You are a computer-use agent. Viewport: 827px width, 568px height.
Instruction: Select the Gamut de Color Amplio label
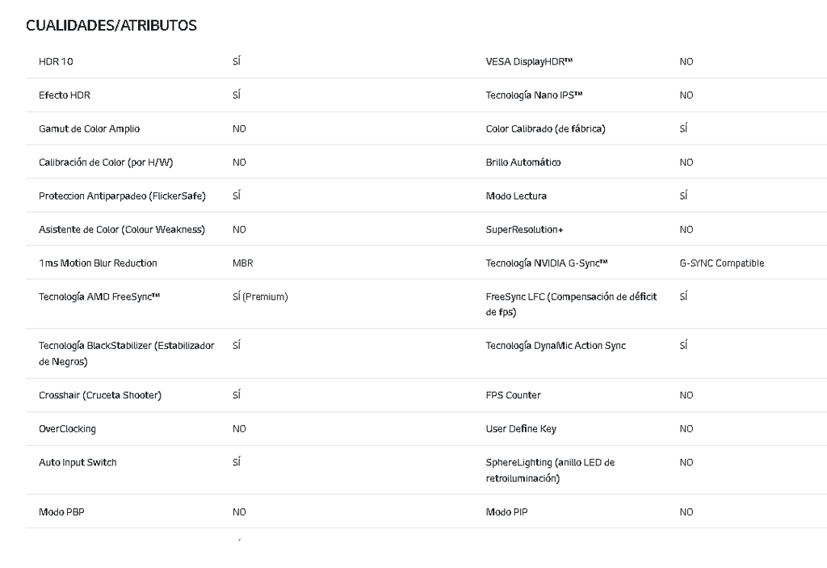pyautogui.click(x=89, y=129)
